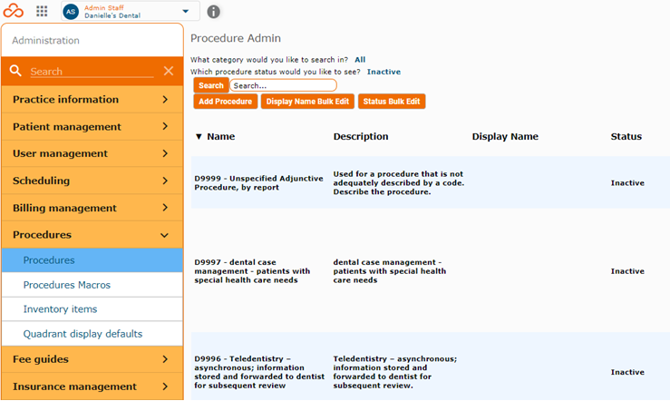Focus the procedure Search... input field
Image resolution: width=670 pixels, height=401 pixels.
click(283, 85)
